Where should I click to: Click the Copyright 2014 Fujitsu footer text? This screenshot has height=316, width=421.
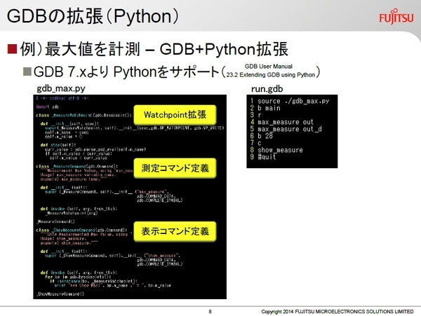338,311
